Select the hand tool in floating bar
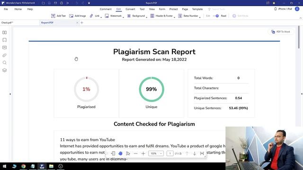The image size is (303, 170). 120,153
